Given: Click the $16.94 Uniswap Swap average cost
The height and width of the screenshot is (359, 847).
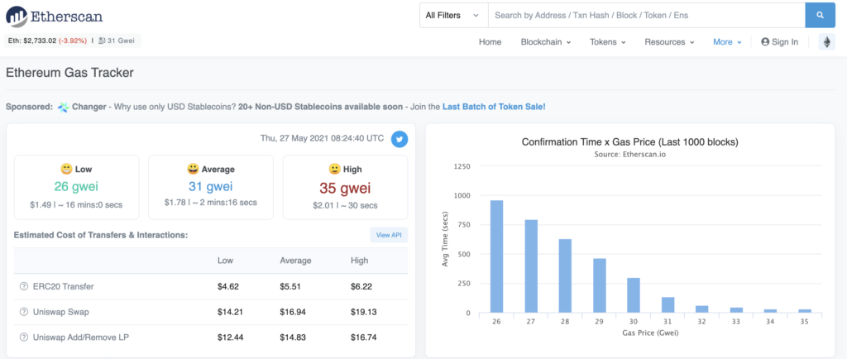Looking at the screenshot, I should (293, 312).
